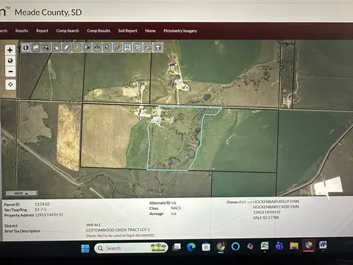
Task: Open Word from the taskbar
Action: click(x=323, y=244)
